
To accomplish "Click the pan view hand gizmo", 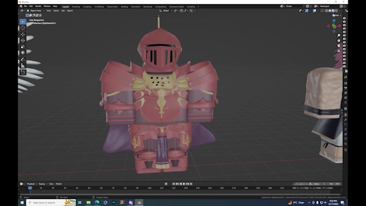I will (339, 40).
